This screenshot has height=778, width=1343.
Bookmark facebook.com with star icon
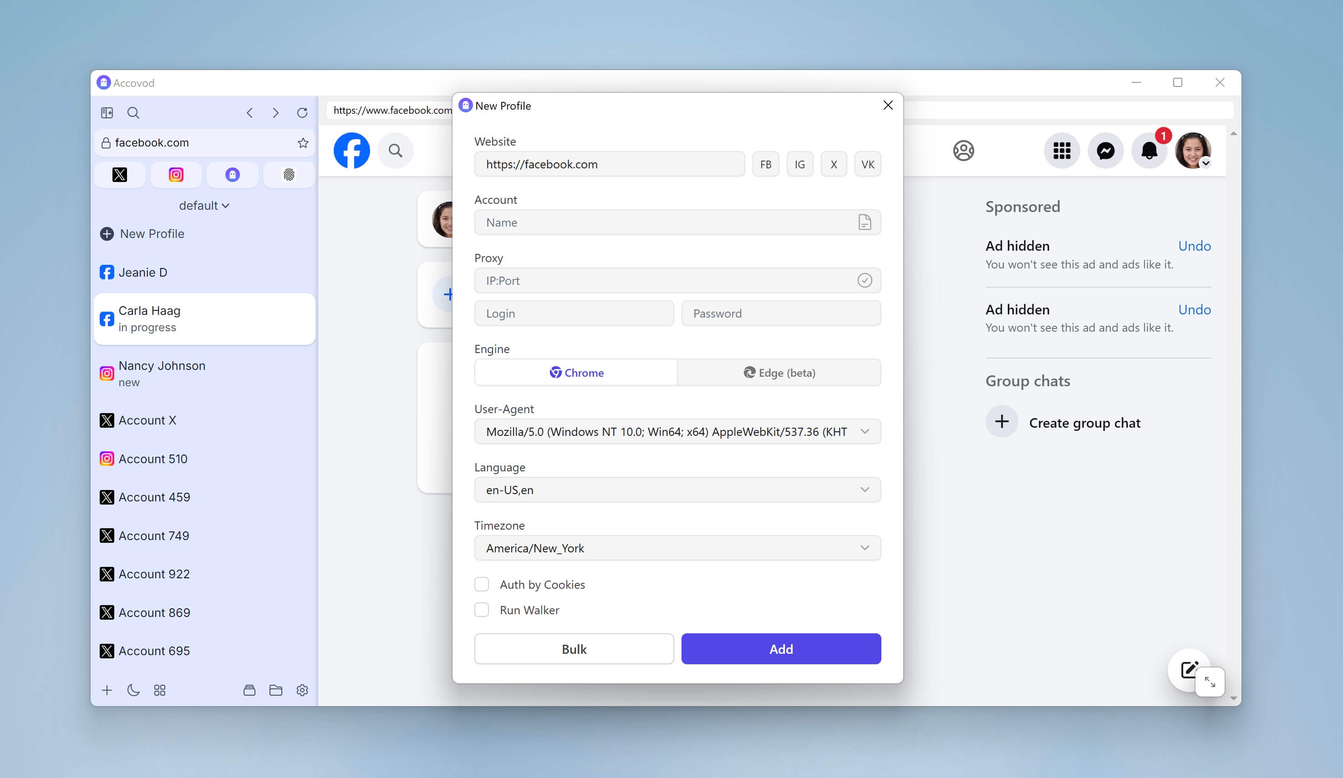coord(303,143)
